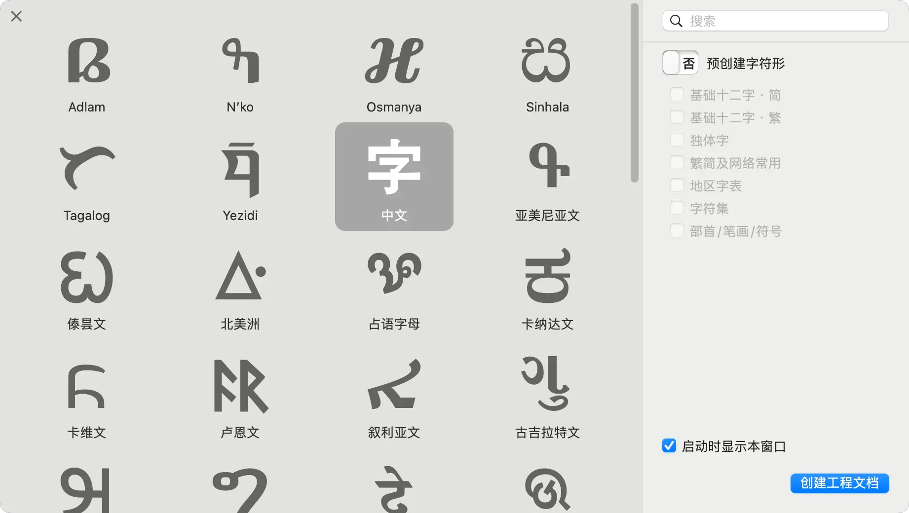Check the 基础十二字·简 option
909x513 pixels.
(677, 95)
